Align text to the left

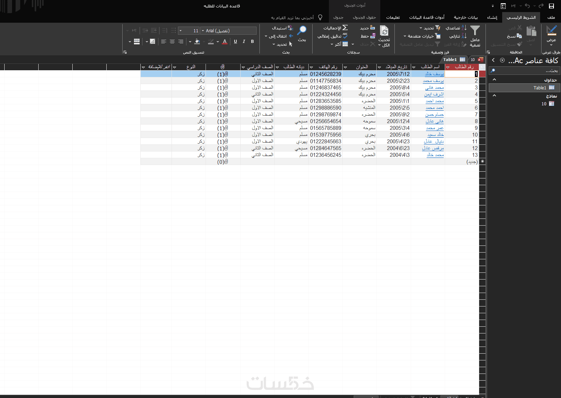click(164, 42)
